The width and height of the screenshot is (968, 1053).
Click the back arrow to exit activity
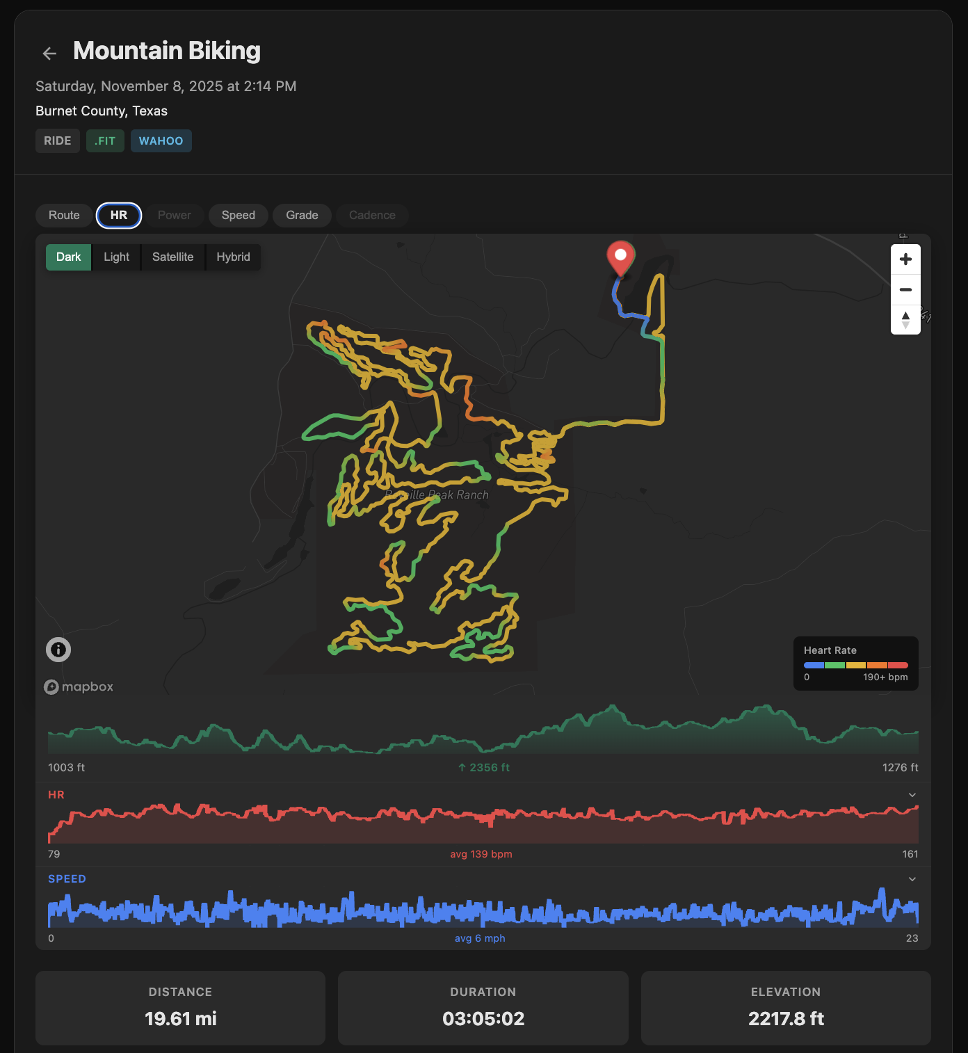pos(49,53)
